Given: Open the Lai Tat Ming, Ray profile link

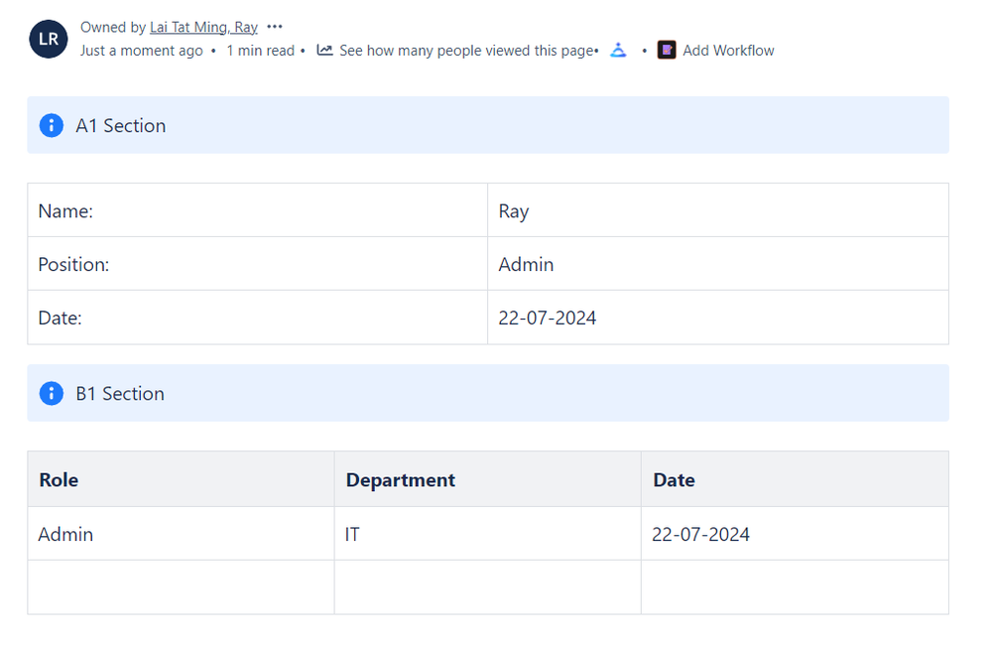Looking at the screenshot, I should click(x=203, y=27).
